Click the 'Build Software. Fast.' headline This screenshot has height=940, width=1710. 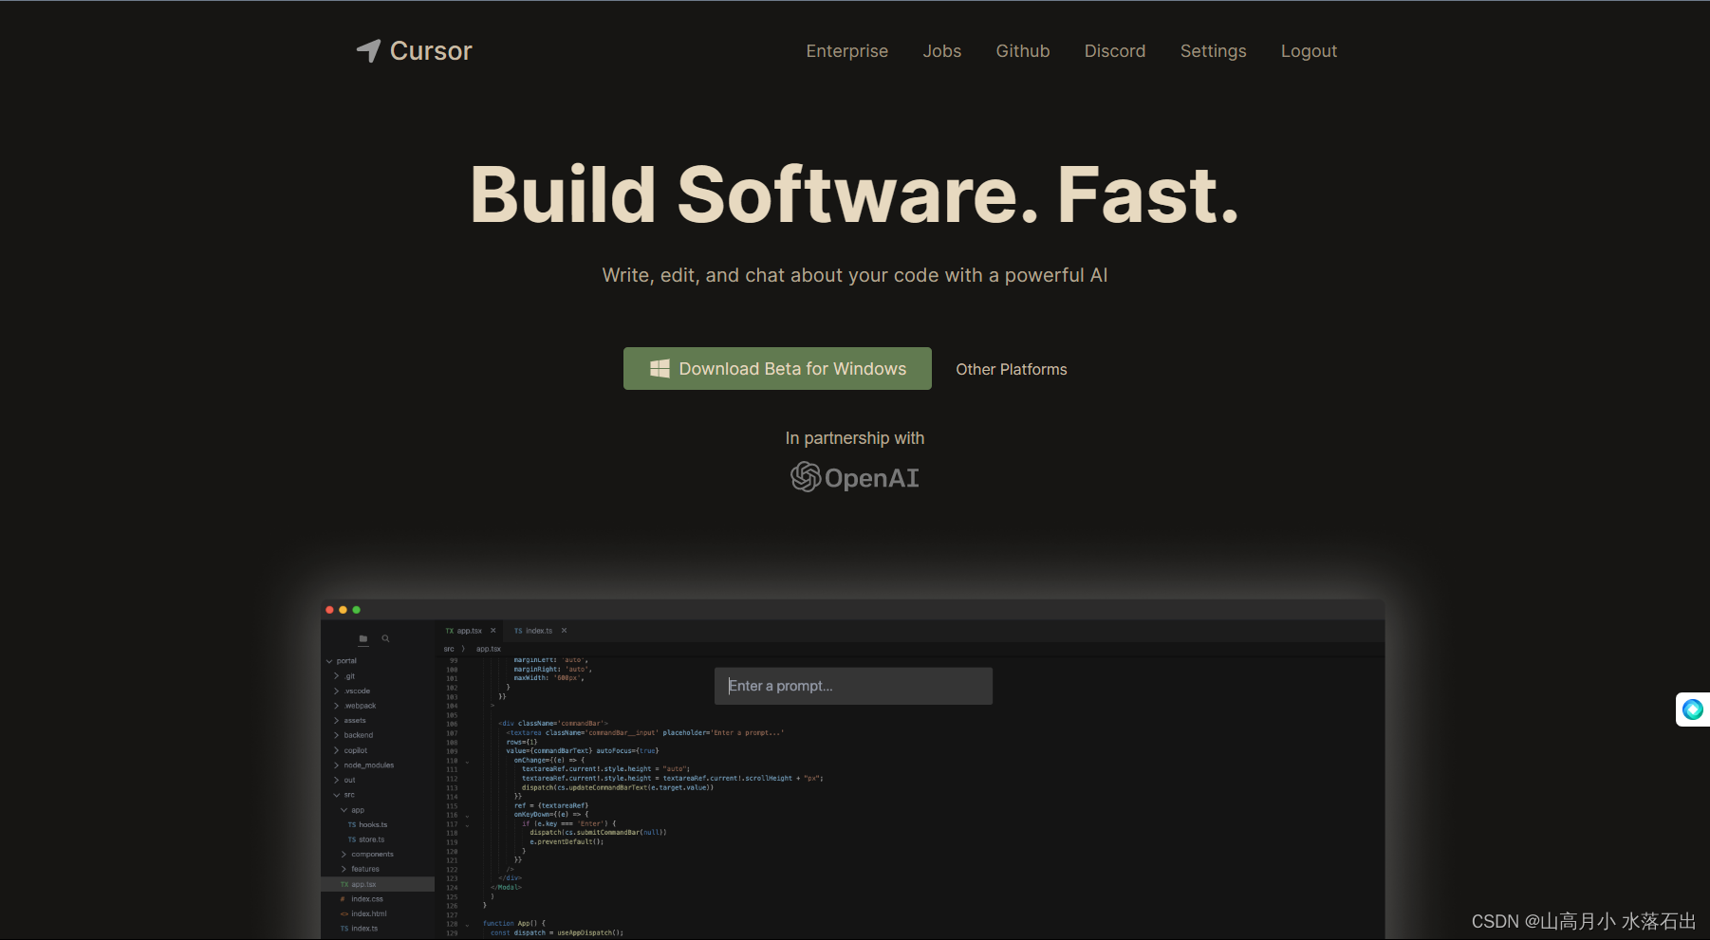854,195
